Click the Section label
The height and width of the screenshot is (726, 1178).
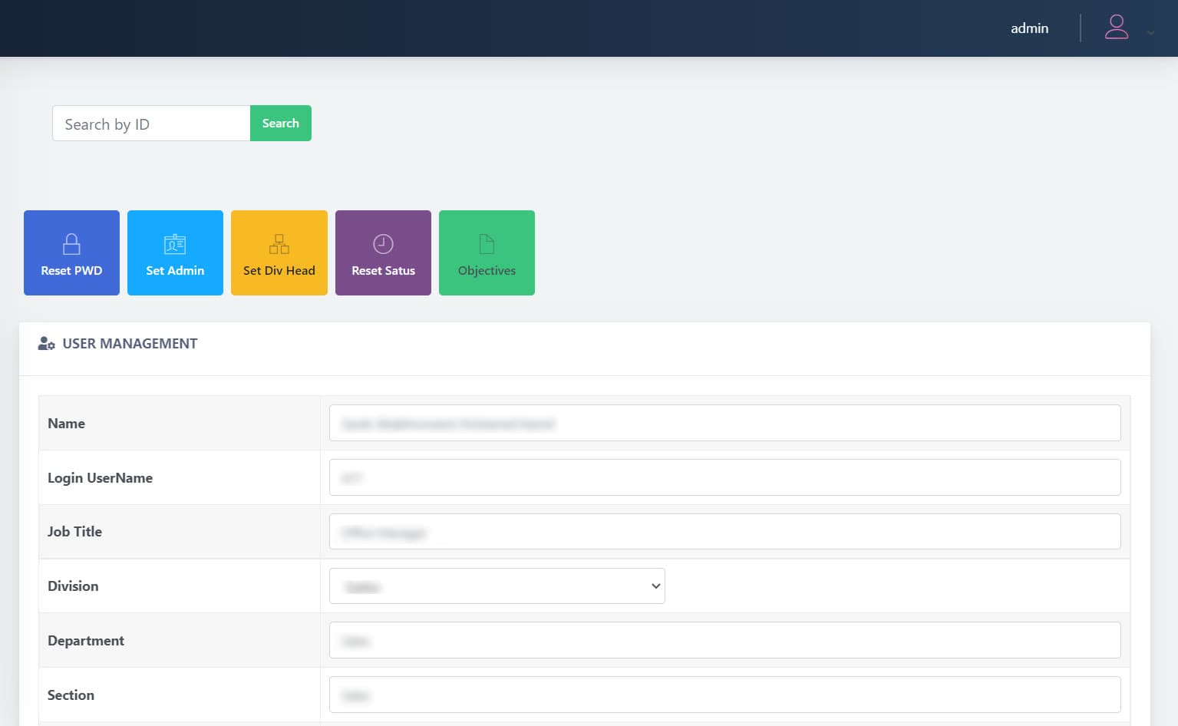(x=71, y=695)
